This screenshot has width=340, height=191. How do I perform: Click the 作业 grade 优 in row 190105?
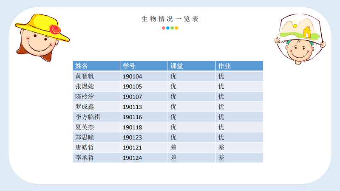click(x=221, y=87)
